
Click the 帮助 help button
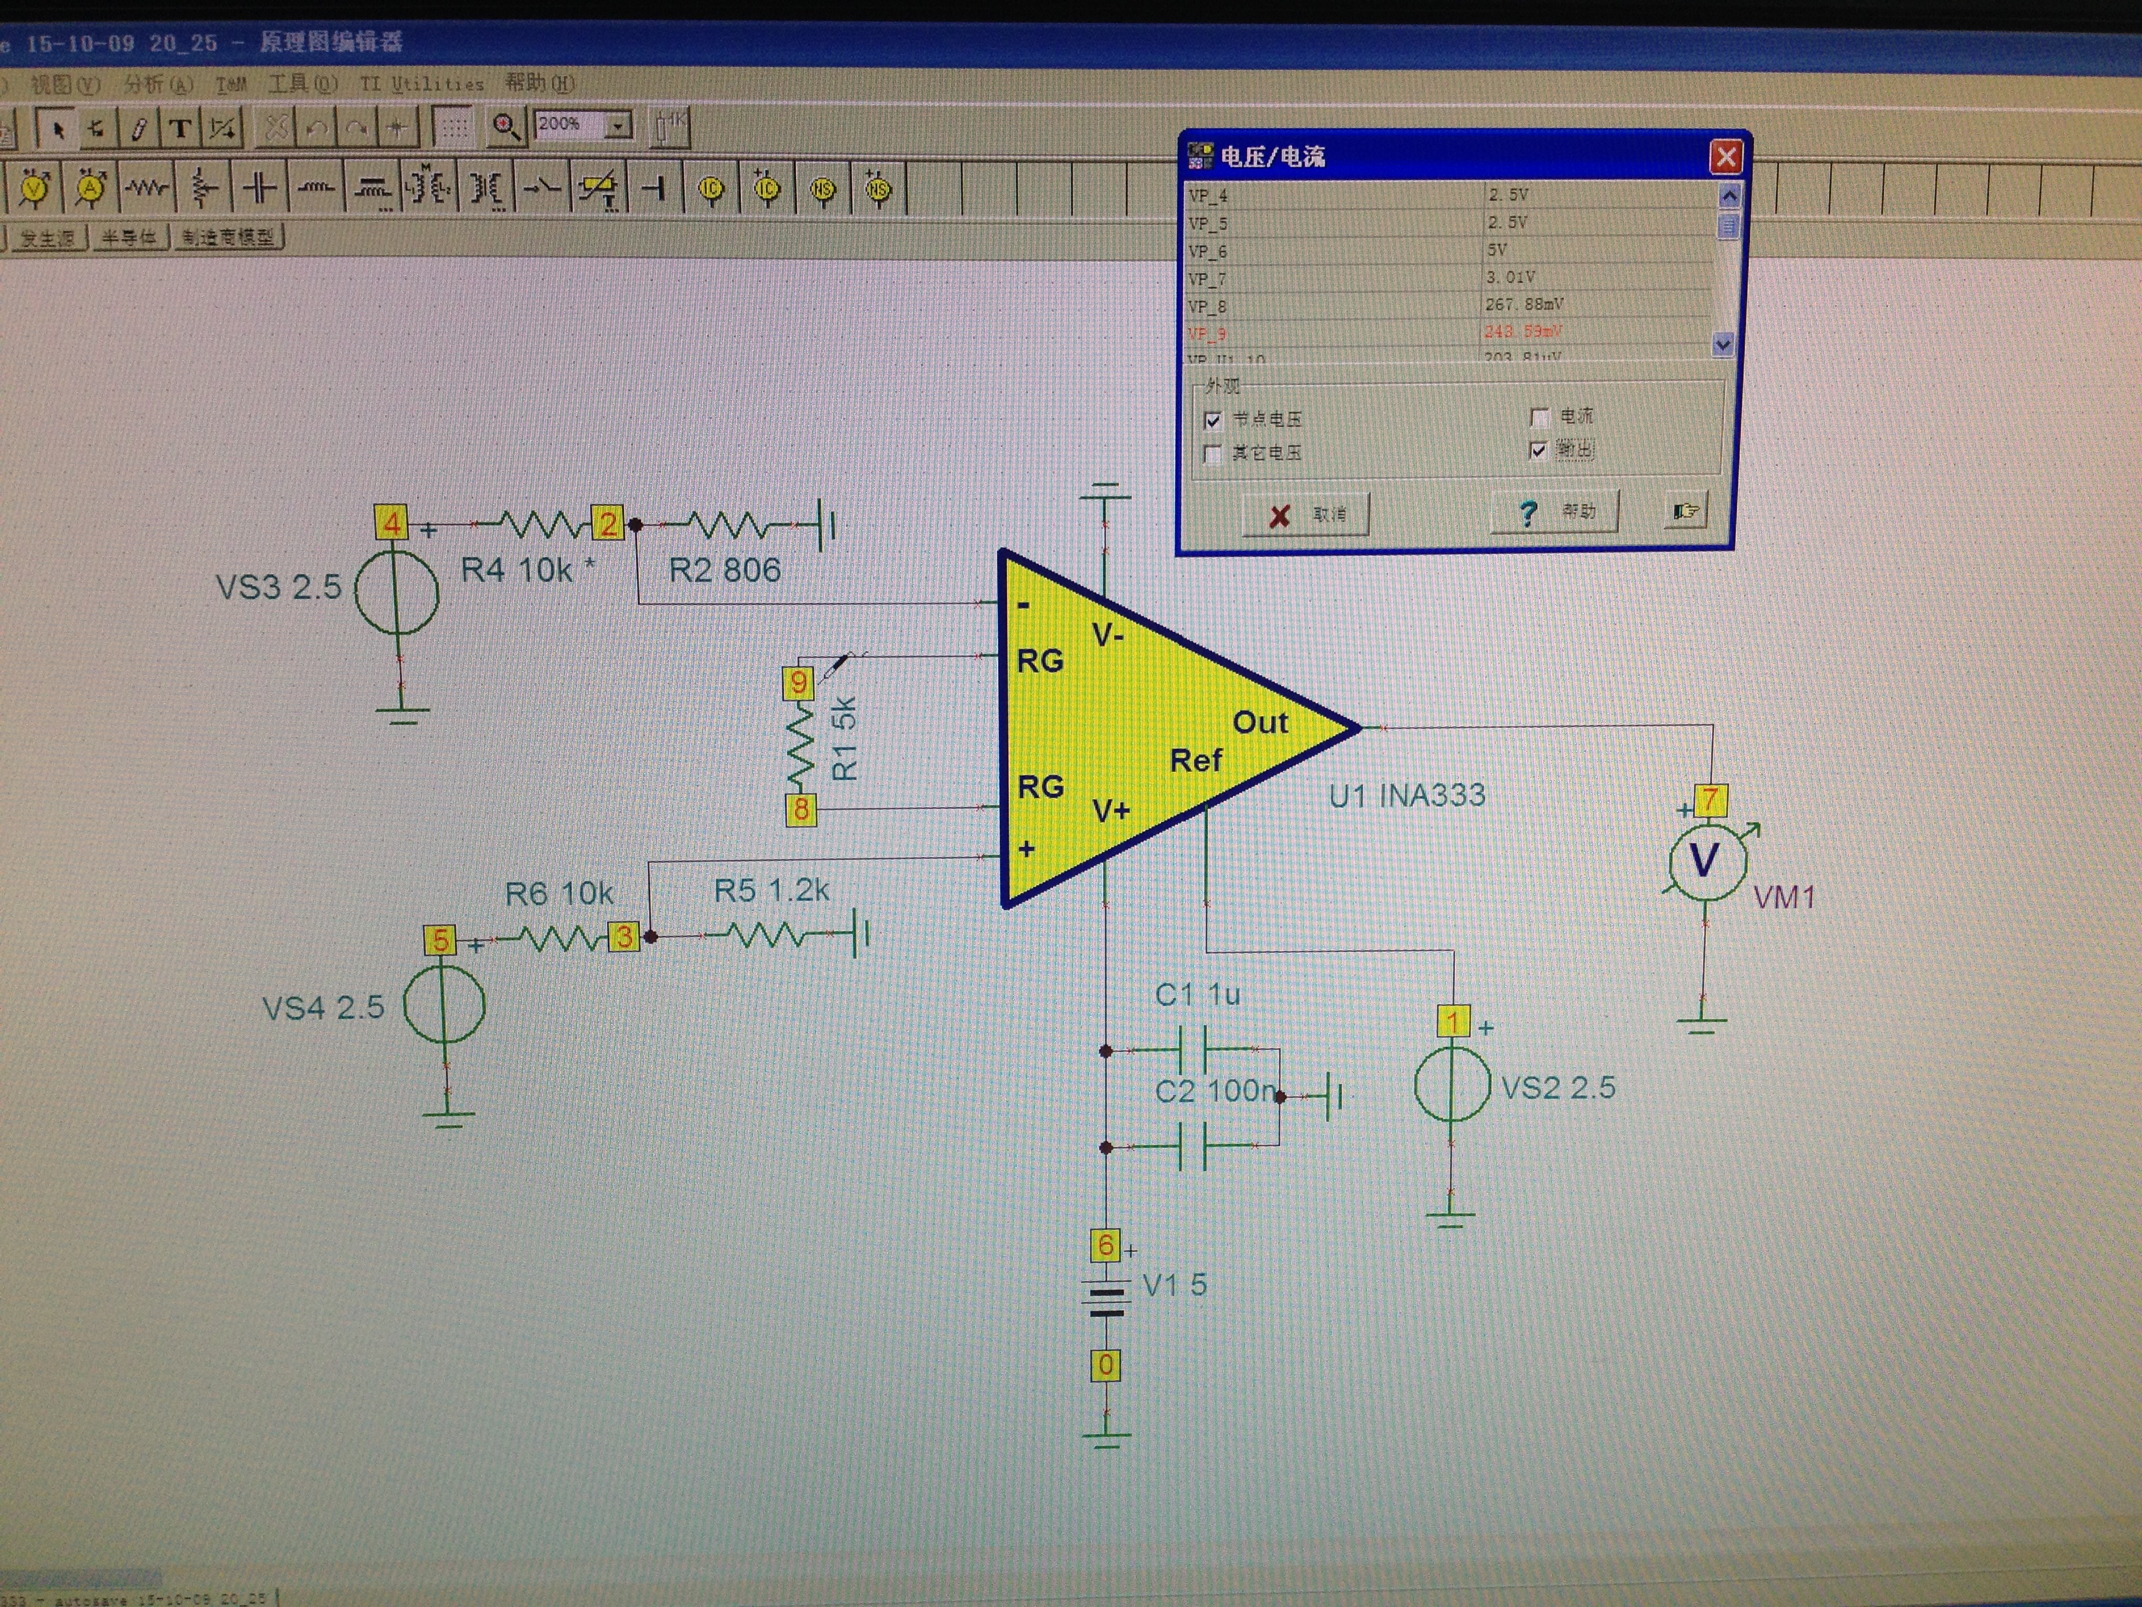(1554, 513)
